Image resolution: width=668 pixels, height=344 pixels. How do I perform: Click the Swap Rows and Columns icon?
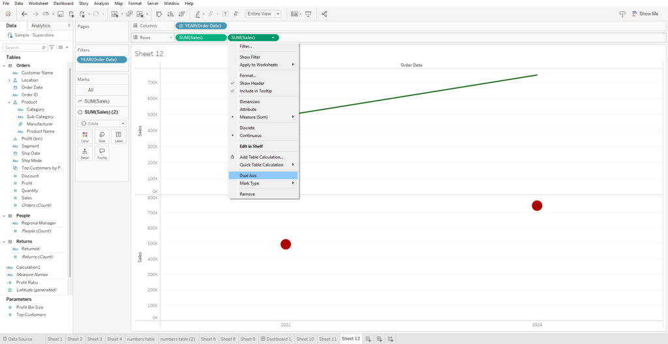pyautogui.click(x=159, y=14)
